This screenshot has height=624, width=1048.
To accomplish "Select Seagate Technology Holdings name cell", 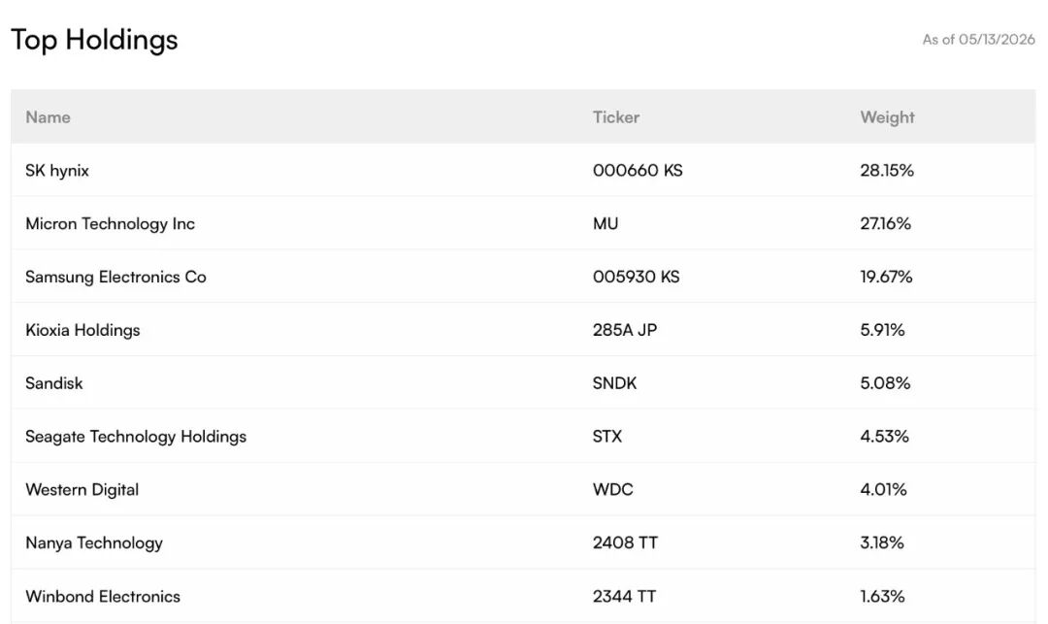I will (136, 437).
